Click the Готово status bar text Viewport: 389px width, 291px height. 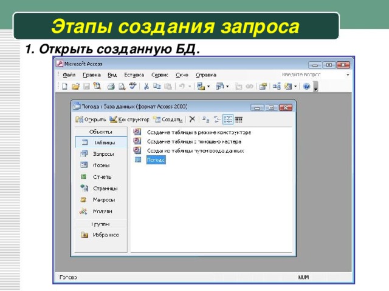pos(68,278)
